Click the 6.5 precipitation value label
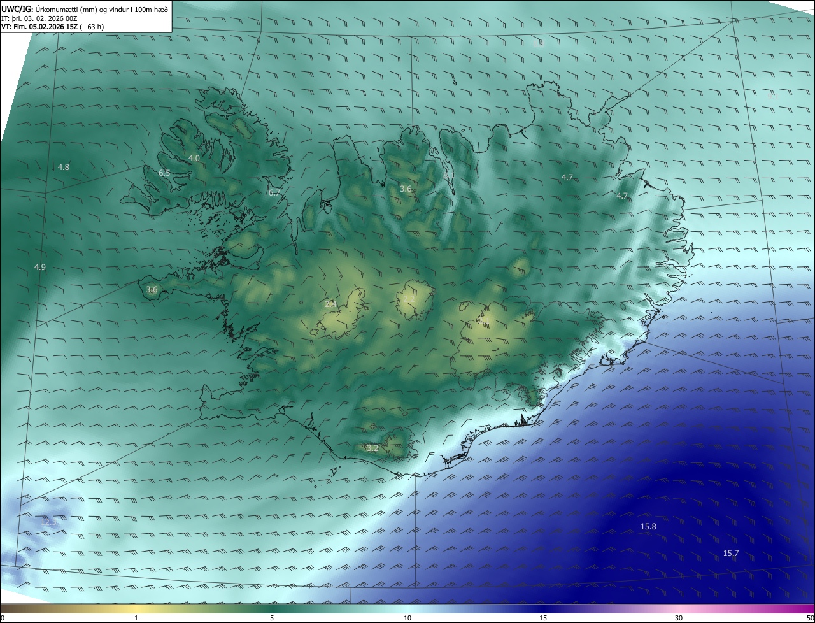The width and height of the screenshot is (815, 623). point(164,173)
